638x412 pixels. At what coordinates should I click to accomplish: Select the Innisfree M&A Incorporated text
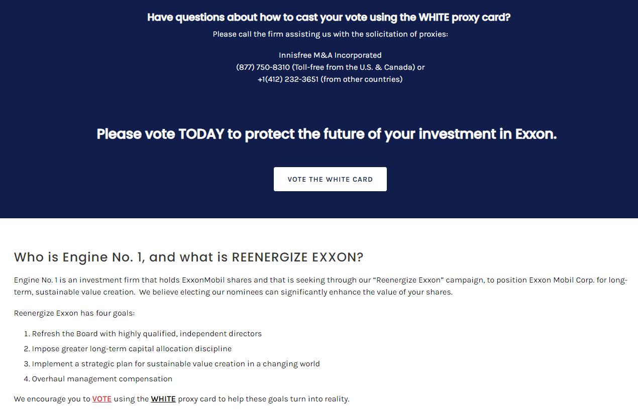pyautogui.click(x=330, y=55)
